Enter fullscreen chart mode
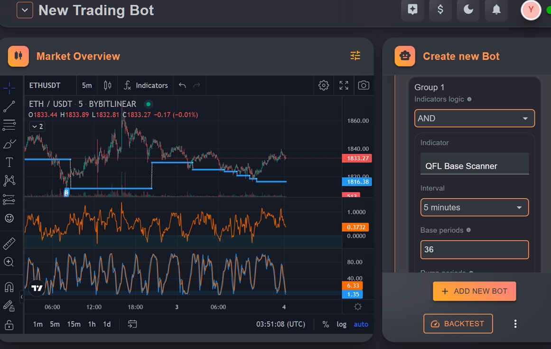The height and width of the screenshot is (349, 551). pyautogui.click(x=344, y=85)
